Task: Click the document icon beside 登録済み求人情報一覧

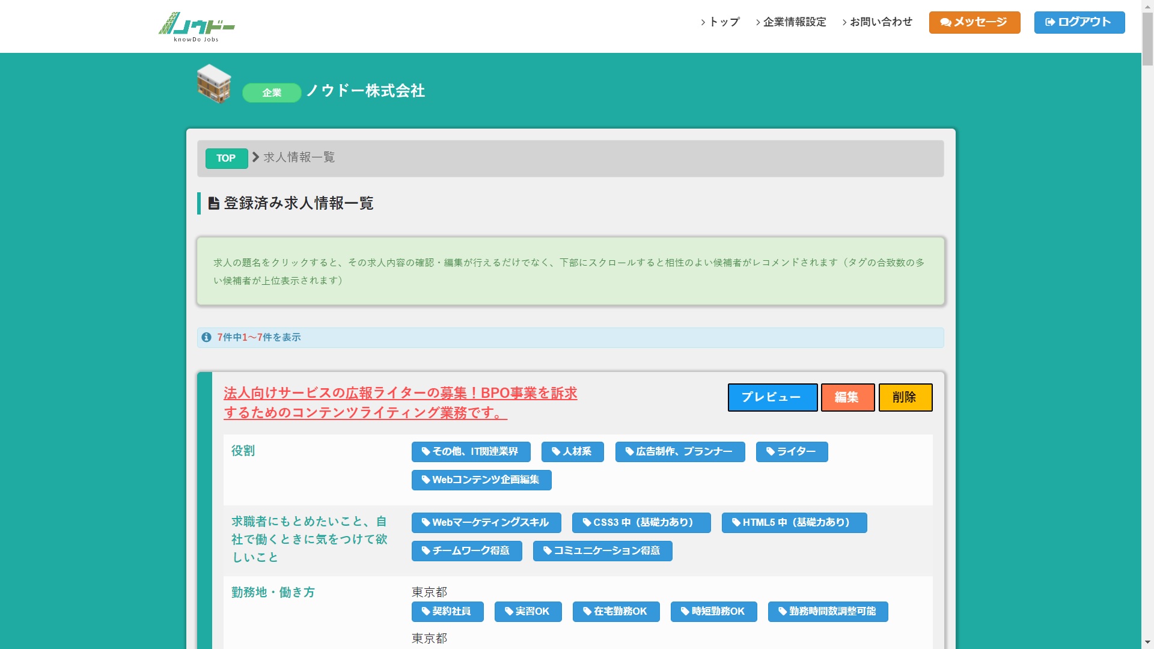Action: (x=213, y=203)
